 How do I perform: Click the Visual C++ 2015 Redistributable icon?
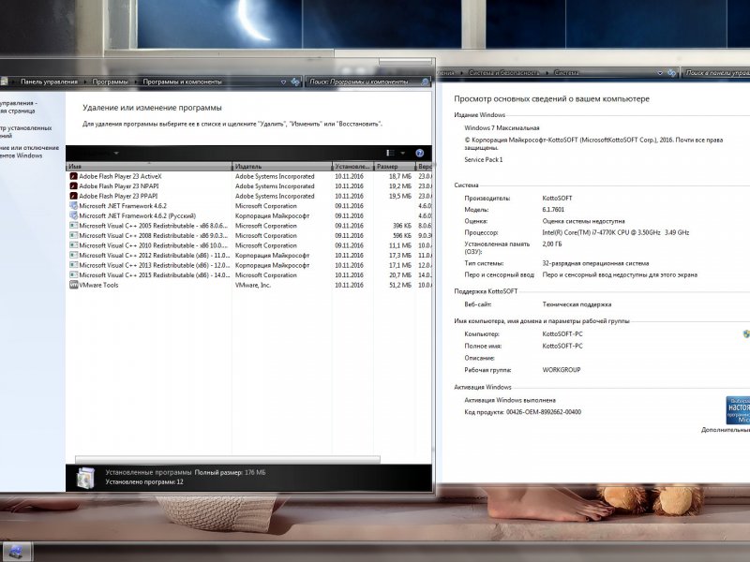tap(74, 275)
